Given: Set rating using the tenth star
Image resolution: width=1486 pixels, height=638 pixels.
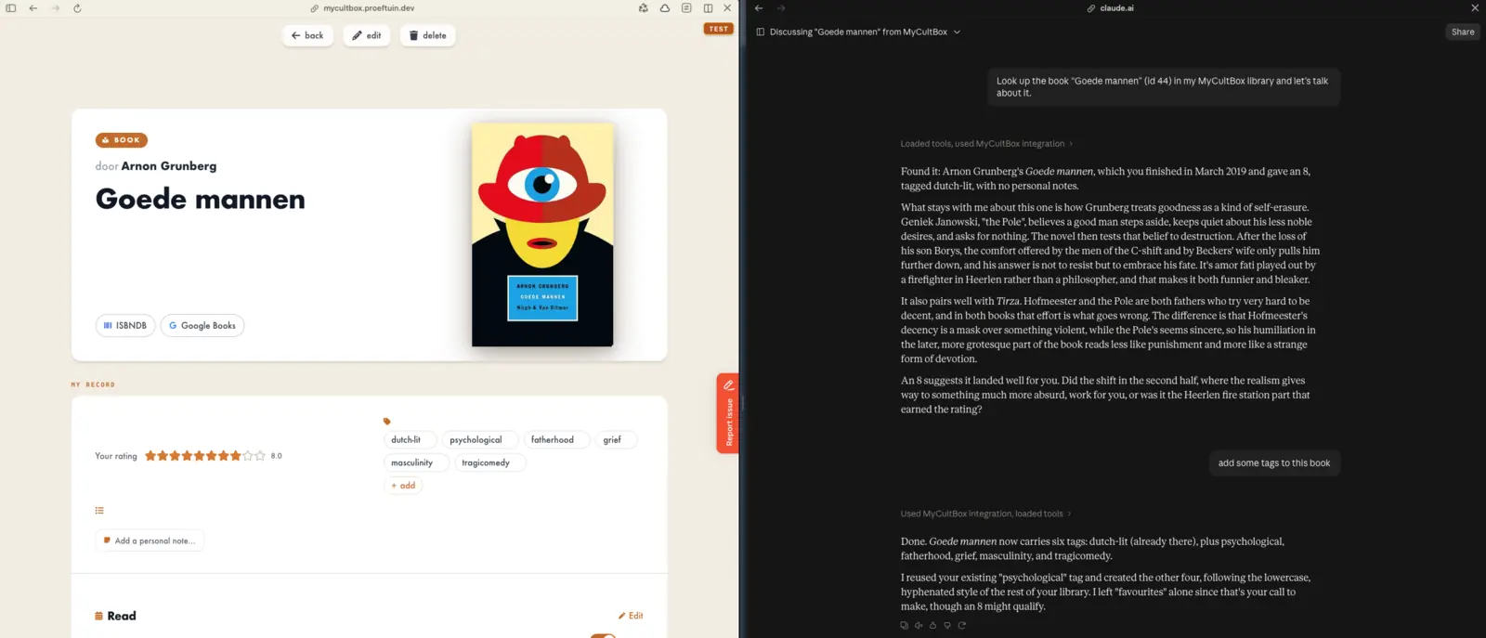Looking at the screenshot, I should pyautogui.click(x=260, y=456).
